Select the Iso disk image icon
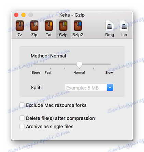The height and width of the screenshot is (152, 144). click(124, 26)
